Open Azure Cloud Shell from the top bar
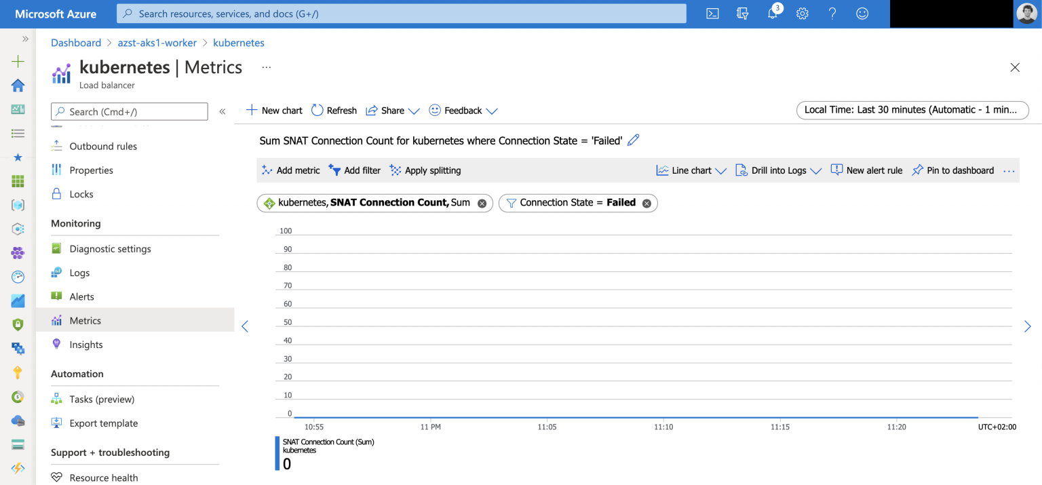This screenshot has width=1042, height=485. click(x=712, y=13)
